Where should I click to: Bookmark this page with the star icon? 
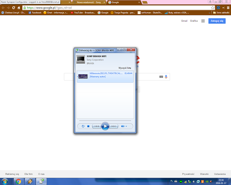213,7
